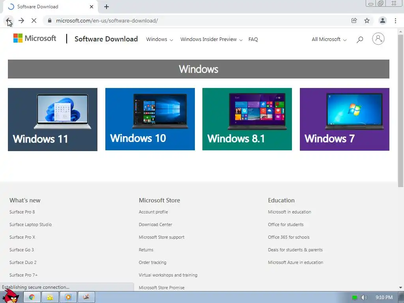The height and width of the screenshot is (303, 404).
Task: Open Surface Pro X link
Action: [x=22, y=237]
